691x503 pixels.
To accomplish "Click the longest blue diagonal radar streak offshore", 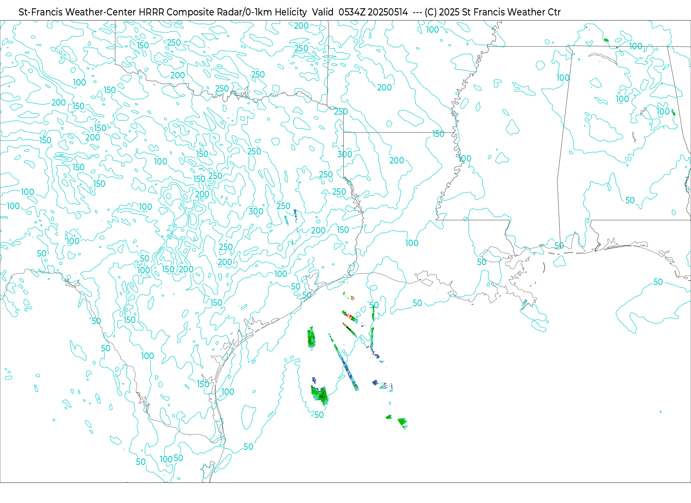I will pos(344,362).
